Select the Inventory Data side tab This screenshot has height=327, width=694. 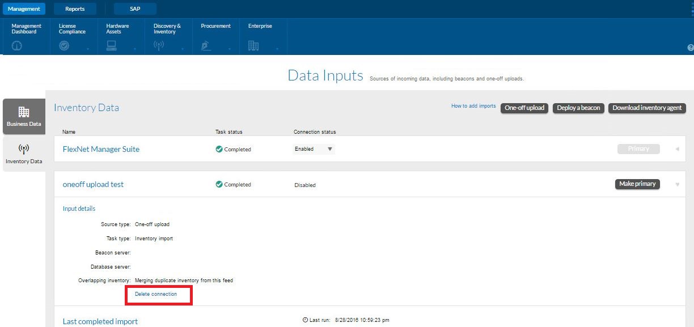(24, 154)
